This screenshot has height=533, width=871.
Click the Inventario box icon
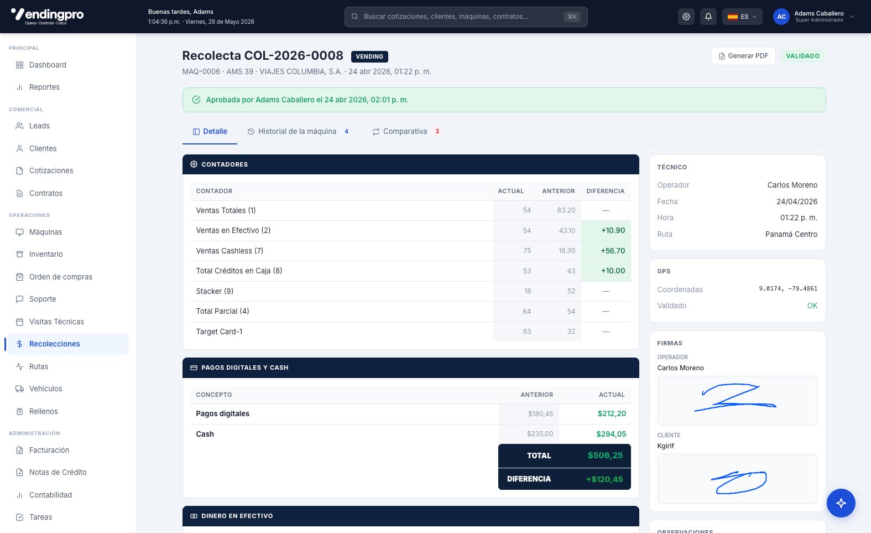click(x=20, y=255)
